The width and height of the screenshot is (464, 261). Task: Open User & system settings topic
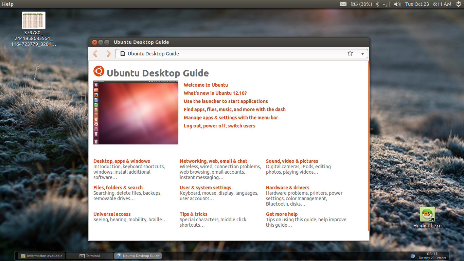(205, 188)
